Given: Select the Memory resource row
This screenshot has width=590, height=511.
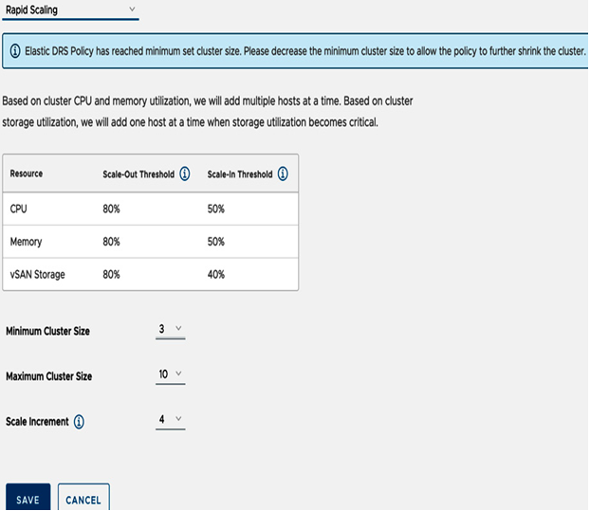Looking at the screenshot, I should click(x=151, y=242).
